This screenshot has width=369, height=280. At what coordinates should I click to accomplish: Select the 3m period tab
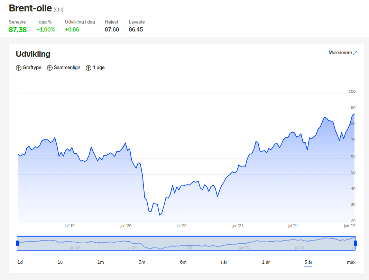(x=142, y=262)
